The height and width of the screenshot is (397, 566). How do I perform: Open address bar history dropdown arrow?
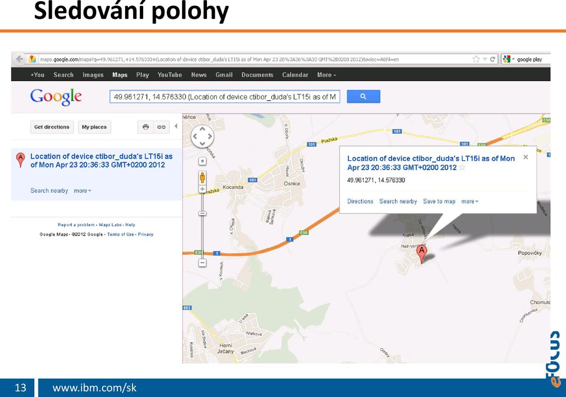click(485, 59)
